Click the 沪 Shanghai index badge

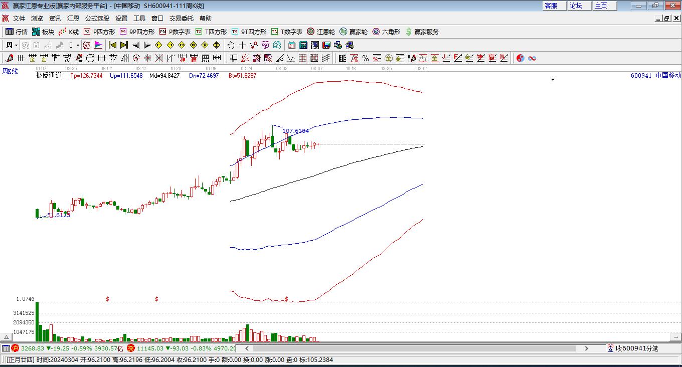(15, 348)
